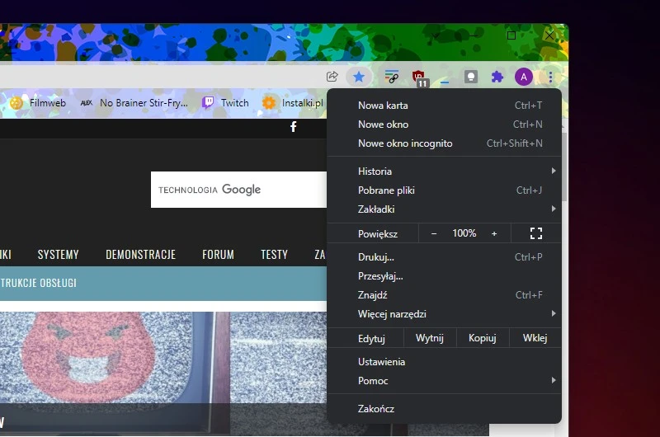Go to TESTY in site navigation
The height and width of the screenshot is (437, 660).
pyautogui.click(x=274, y=255)
